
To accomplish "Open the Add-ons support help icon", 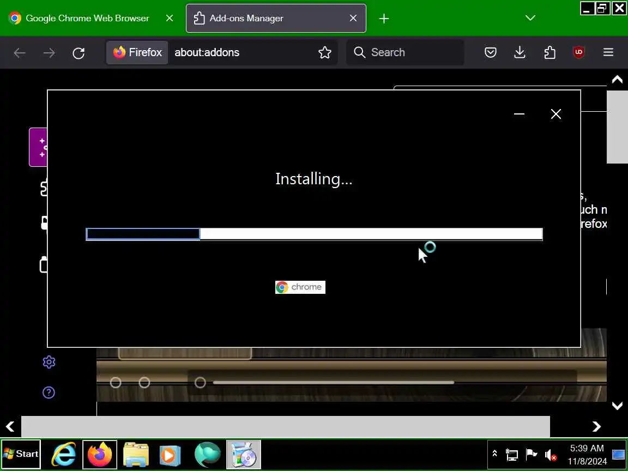I will (49, 392).
